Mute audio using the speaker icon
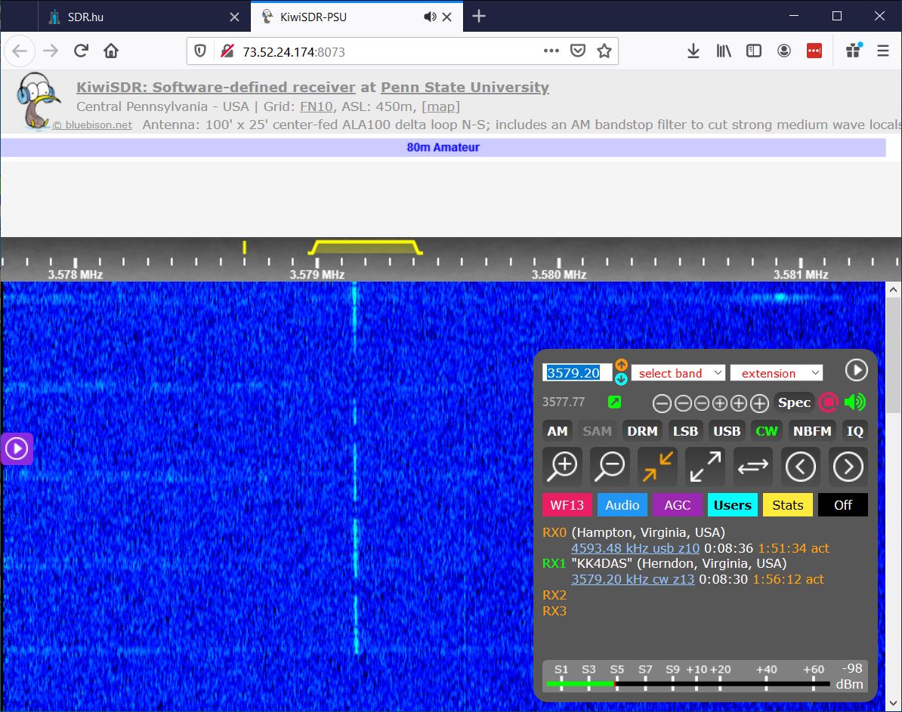 [x=855, y=402]
